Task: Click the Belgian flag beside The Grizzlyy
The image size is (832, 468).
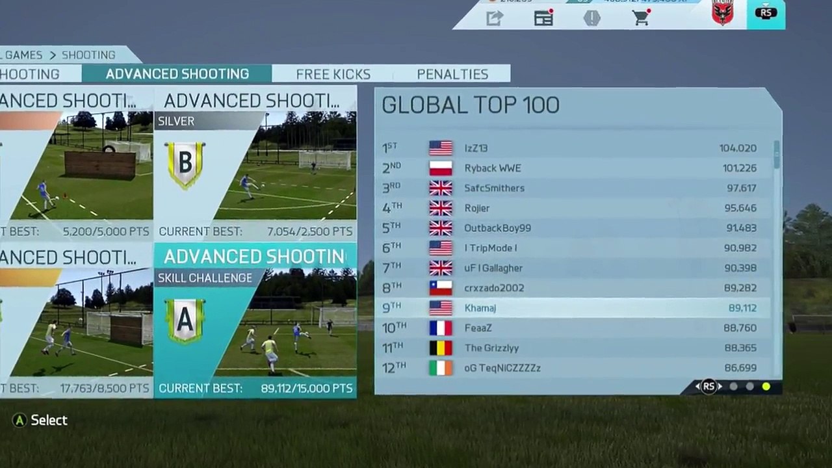Action: (x=441, y=348)
